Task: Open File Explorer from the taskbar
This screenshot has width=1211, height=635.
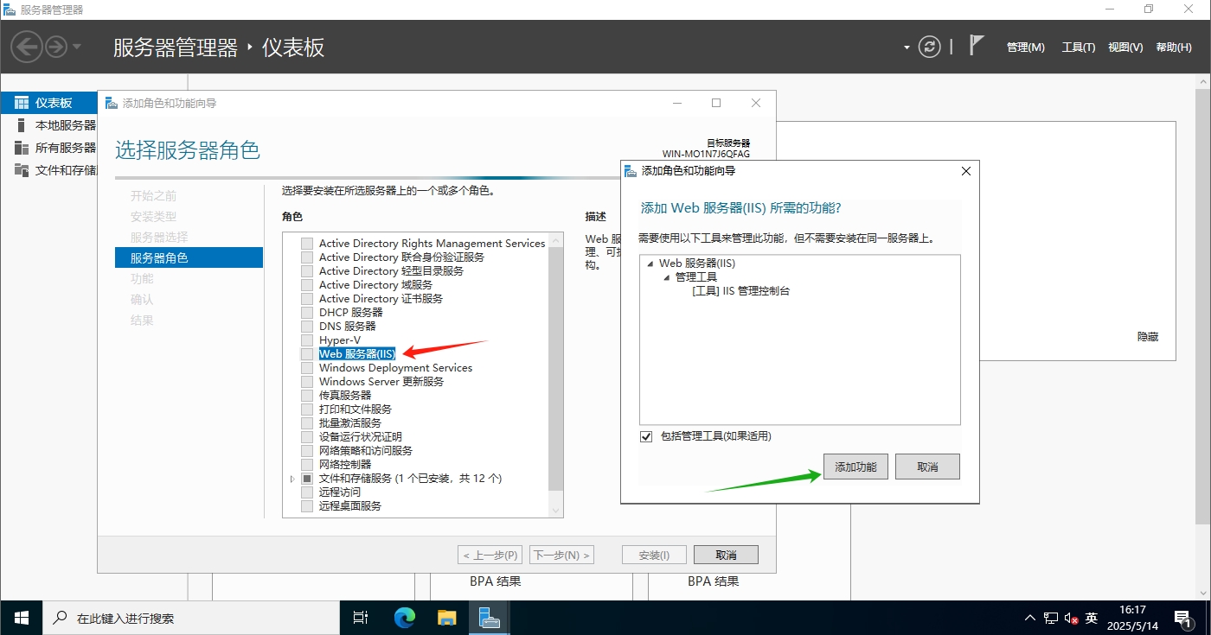Action: coord(446,618)
